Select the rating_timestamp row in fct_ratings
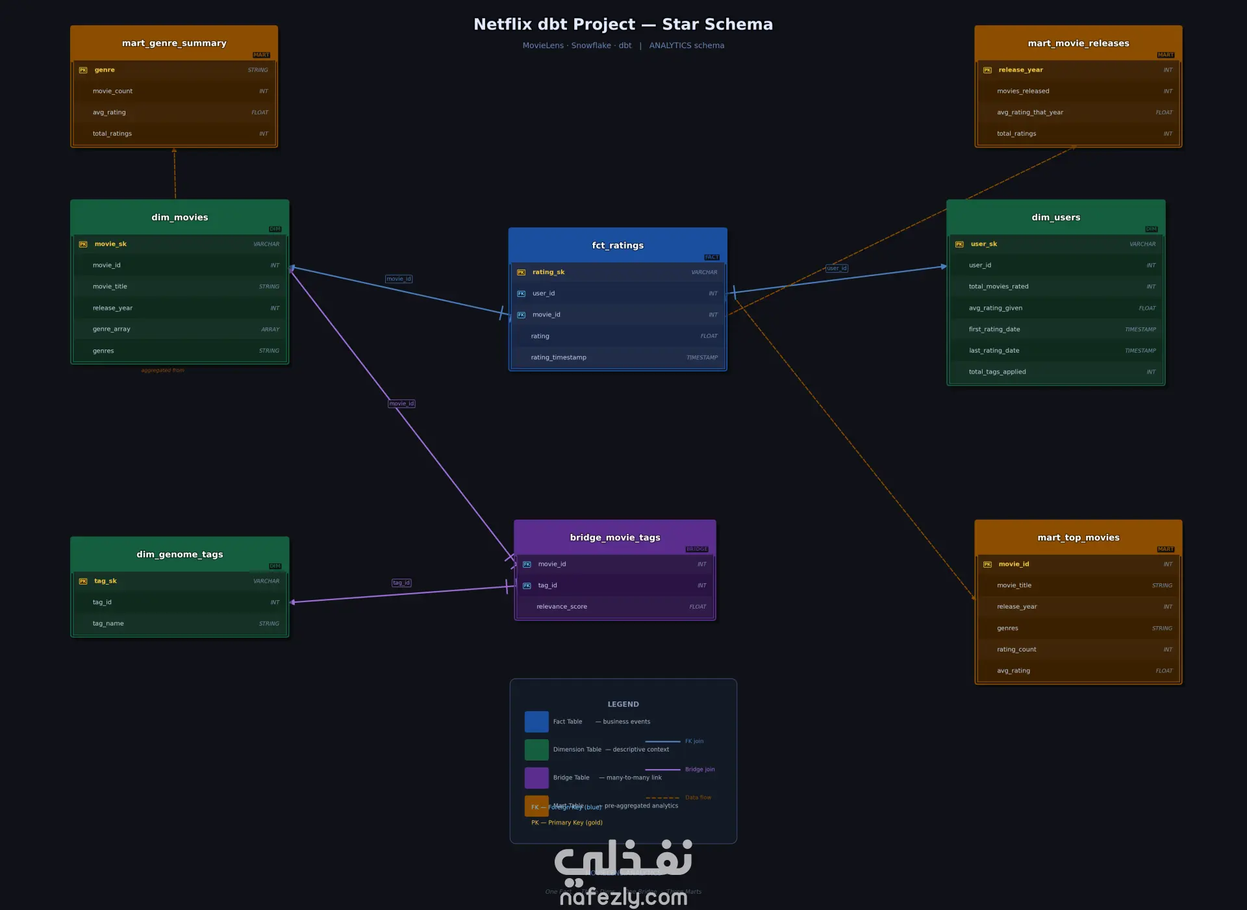 618,358
